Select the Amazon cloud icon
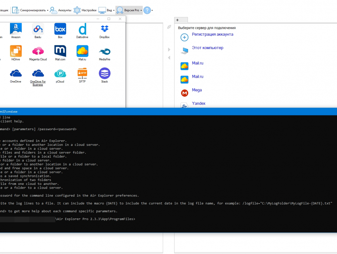Image resolution: width=337 pixels, height=254 pixels. 16,31
